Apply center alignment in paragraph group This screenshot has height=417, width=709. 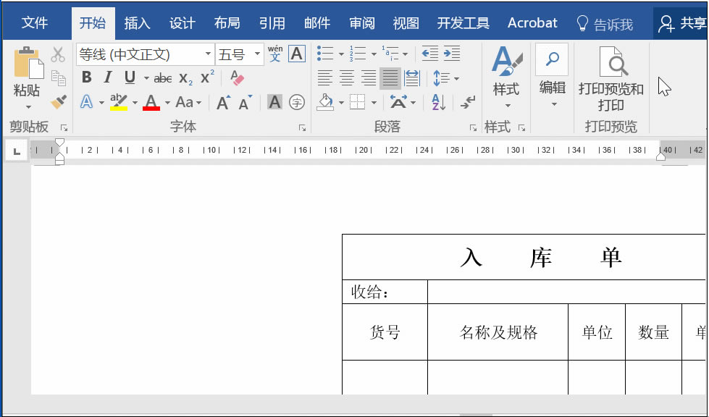pyautogui.click(x=345, y=77)
